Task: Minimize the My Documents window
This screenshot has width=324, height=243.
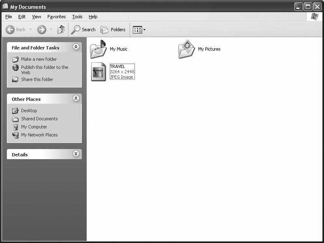Action: 298,7
